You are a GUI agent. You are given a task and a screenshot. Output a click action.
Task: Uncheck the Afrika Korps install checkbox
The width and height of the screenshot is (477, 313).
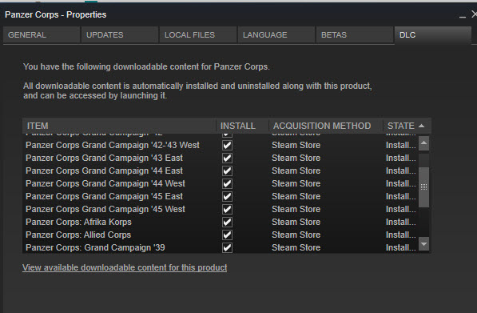click(227, 223)
